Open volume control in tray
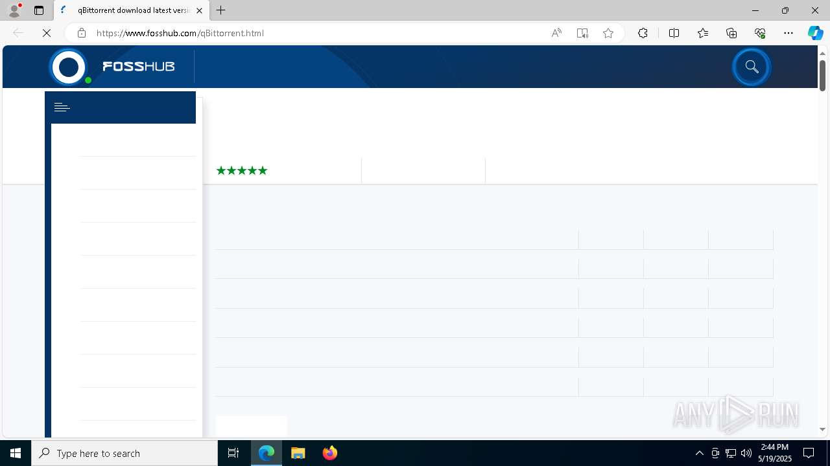Screen dimensions: 830x466 click(746, 453)
